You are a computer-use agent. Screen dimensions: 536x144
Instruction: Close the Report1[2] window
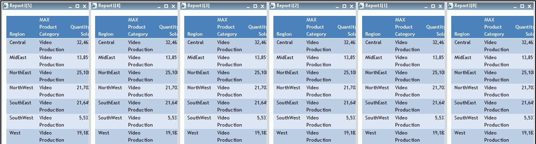point(351,6)
